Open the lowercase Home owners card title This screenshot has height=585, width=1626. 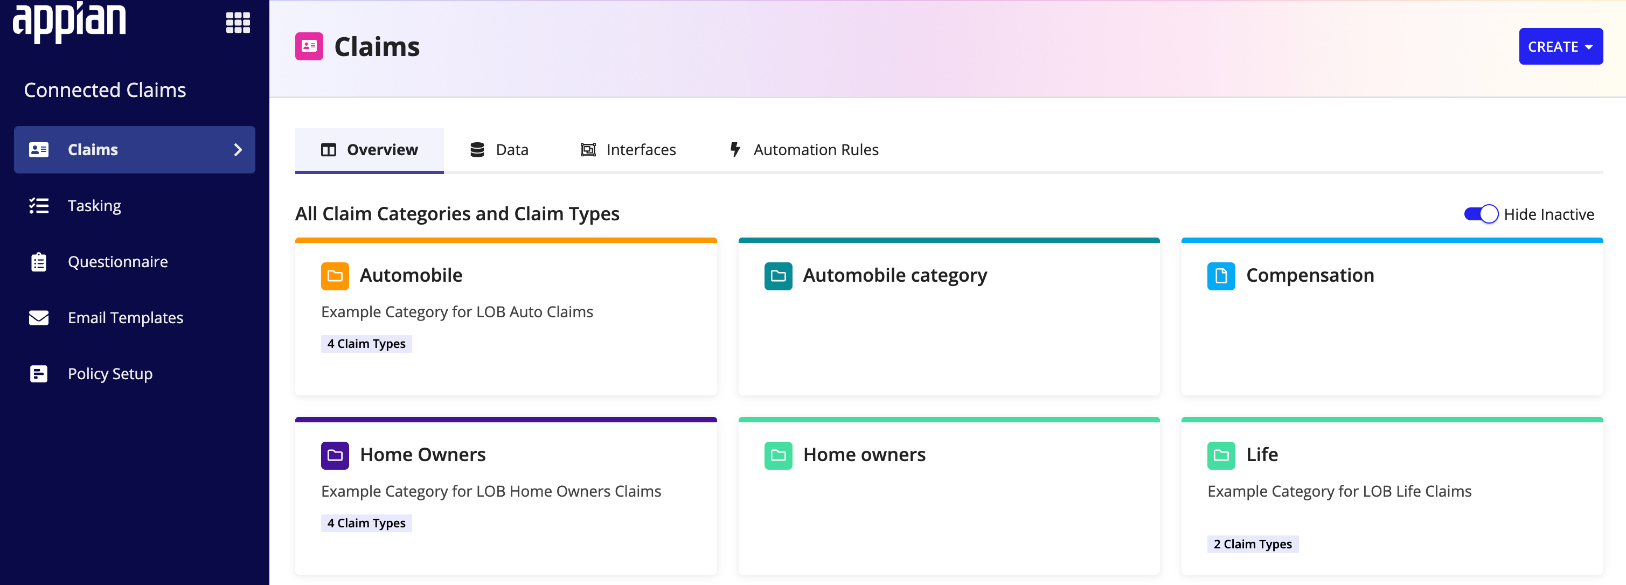[x=864, y=455]
